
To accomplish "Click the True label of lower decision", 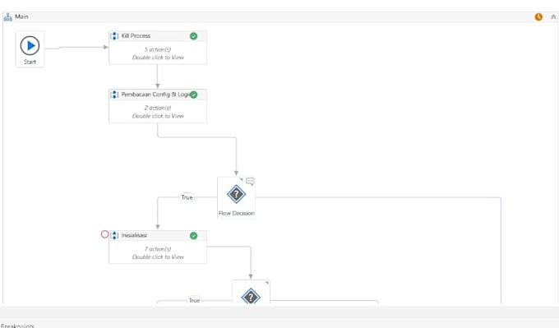I will tap(194, 300).
